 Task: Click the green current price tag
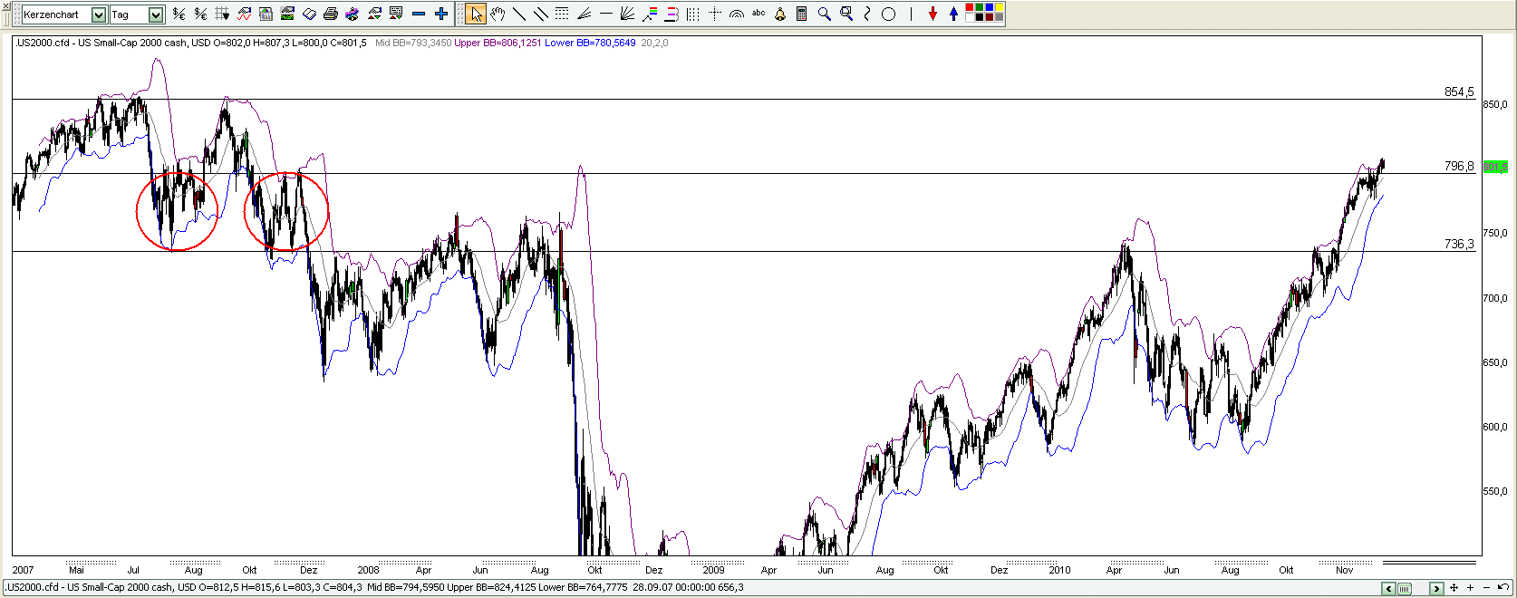pos(1494,167)
